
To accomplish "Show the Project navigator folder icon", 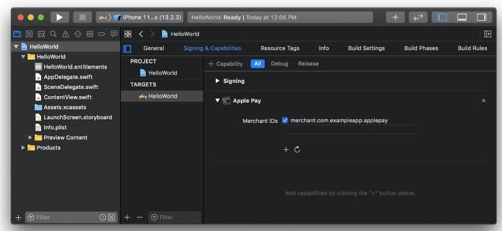I will [x=17, y=34].
